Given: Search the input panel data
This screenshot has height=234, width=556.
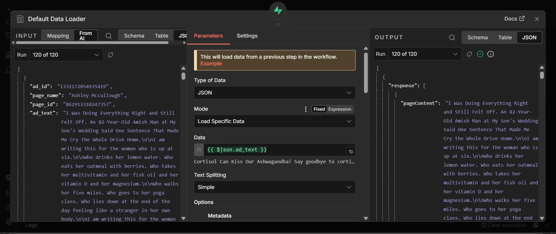Looking at the screenshot, I should [x=109, y=36].
